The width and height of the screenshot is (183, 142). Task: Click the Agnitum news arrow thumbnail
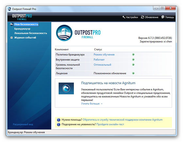[66, 88]
